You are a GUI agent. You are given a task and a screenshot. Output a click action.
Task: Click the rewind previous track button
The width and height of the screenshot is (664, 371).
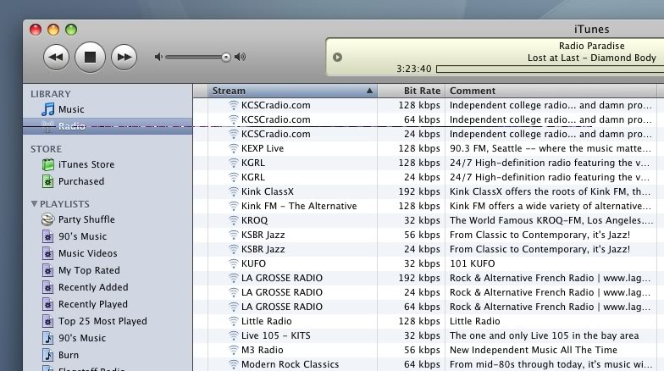(x=56, y=58)
